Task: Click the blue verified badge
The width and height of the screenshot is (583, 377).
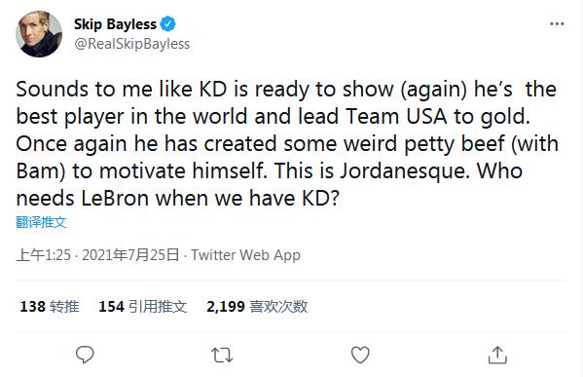Action: point(167,23)
